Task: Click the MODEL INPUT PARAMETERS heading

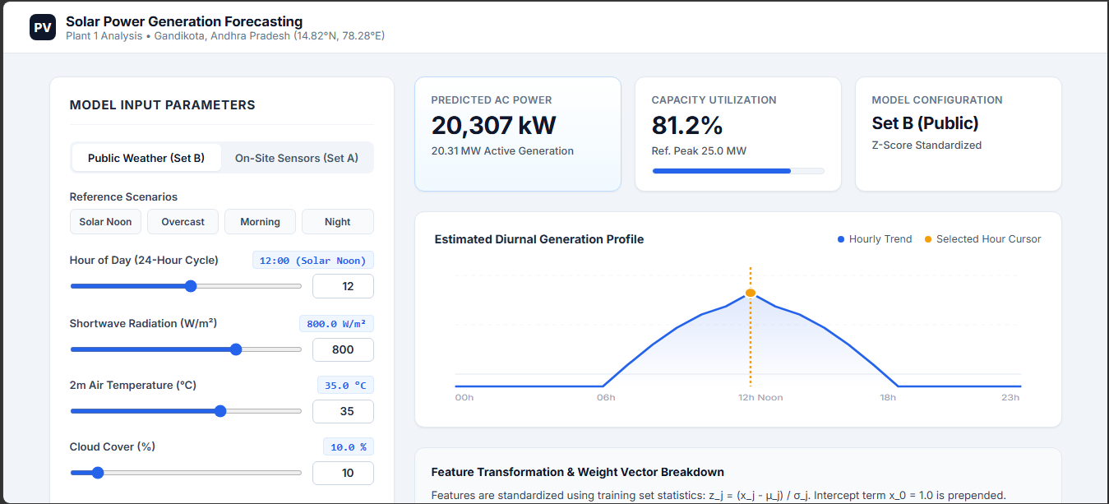Action: click(163, 105)
